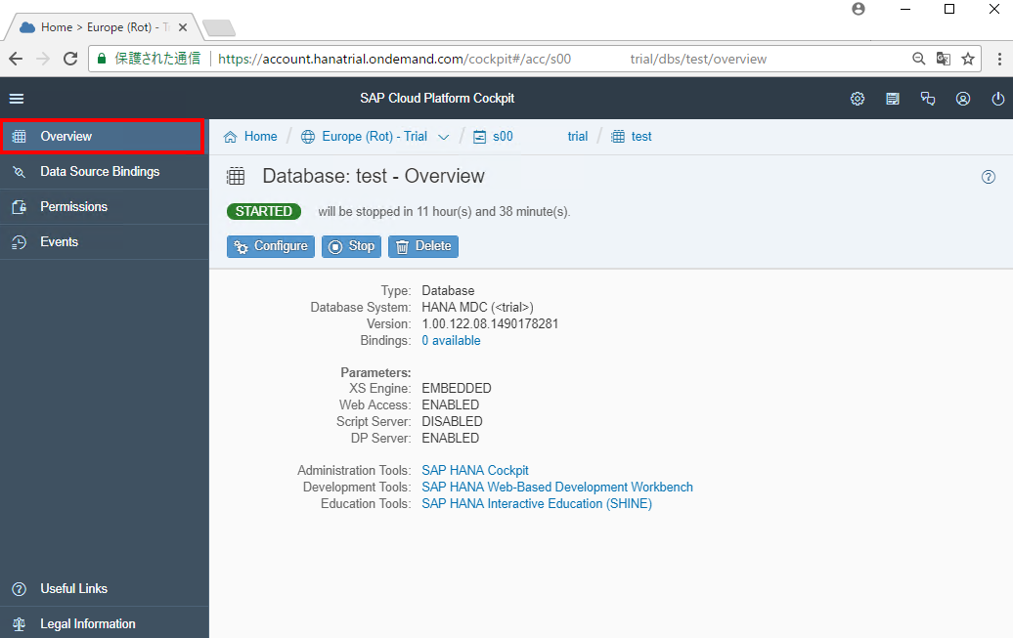This screenshot has width=1013, height=638.
Task: Open Data Source Bindings in the sidebar
Action: [104, 172]
